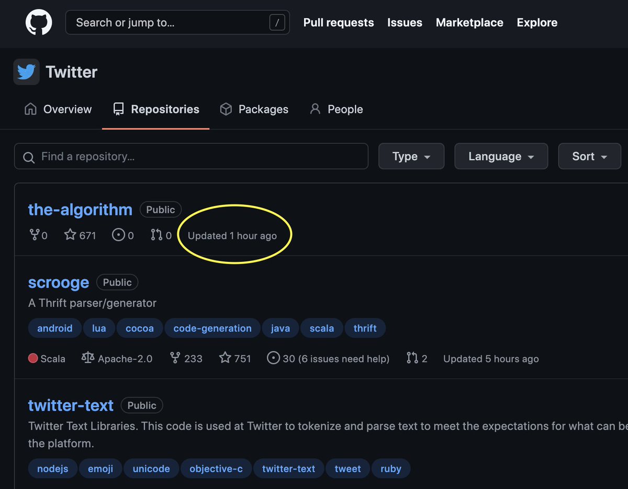Open the twitter-text repository link
This screenshot has height=489, width=628.
pos(71,405)
